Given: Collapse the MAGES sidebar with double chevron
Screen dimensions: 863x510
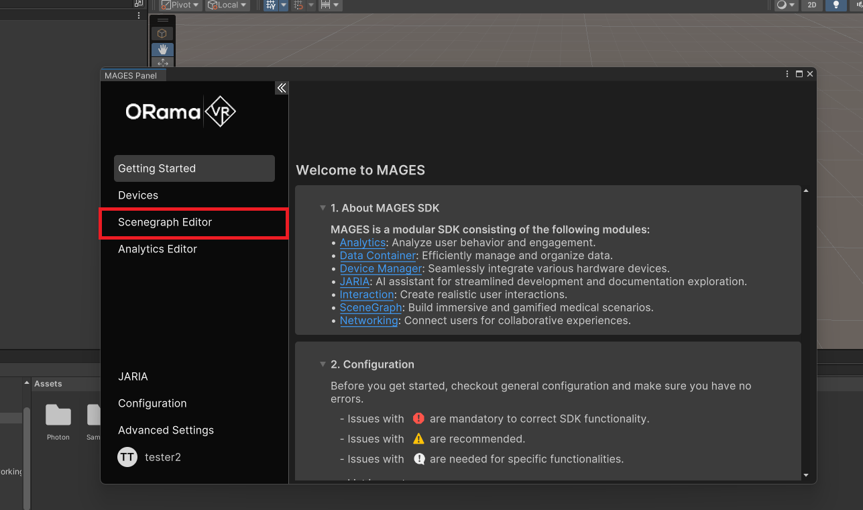Looking at the screenshot, I should point(282,88).
